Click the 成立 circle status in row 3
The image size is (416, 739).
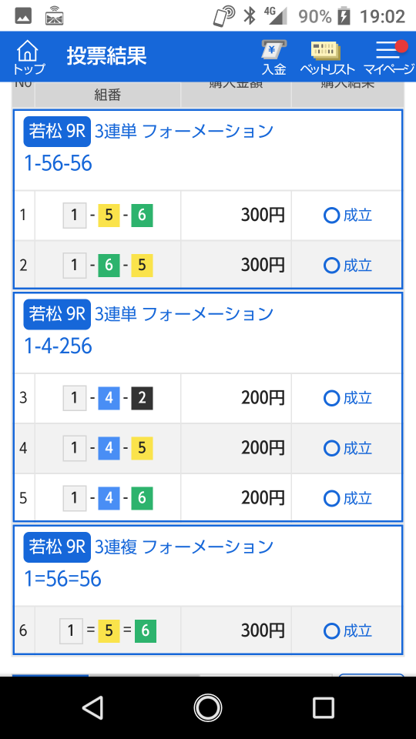[348, 399]
